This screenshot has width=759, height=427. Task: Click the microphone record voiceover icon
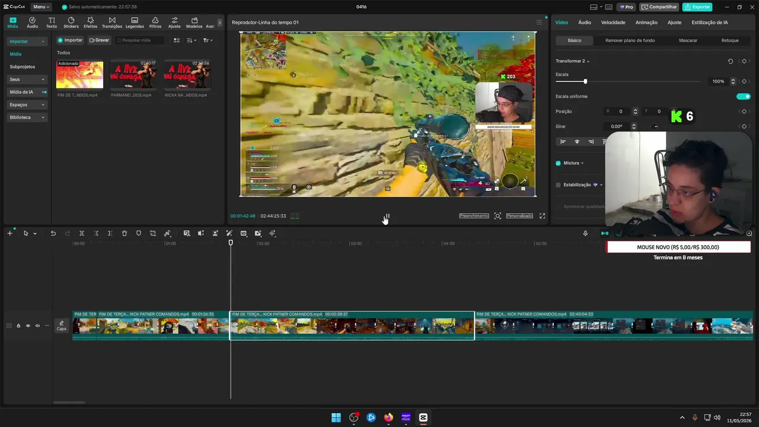[585, 234]
